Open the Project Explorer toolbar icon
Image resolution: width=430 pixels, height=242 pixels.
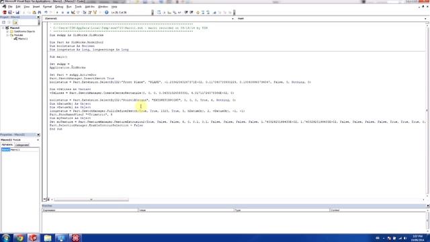tap(85, 12)
